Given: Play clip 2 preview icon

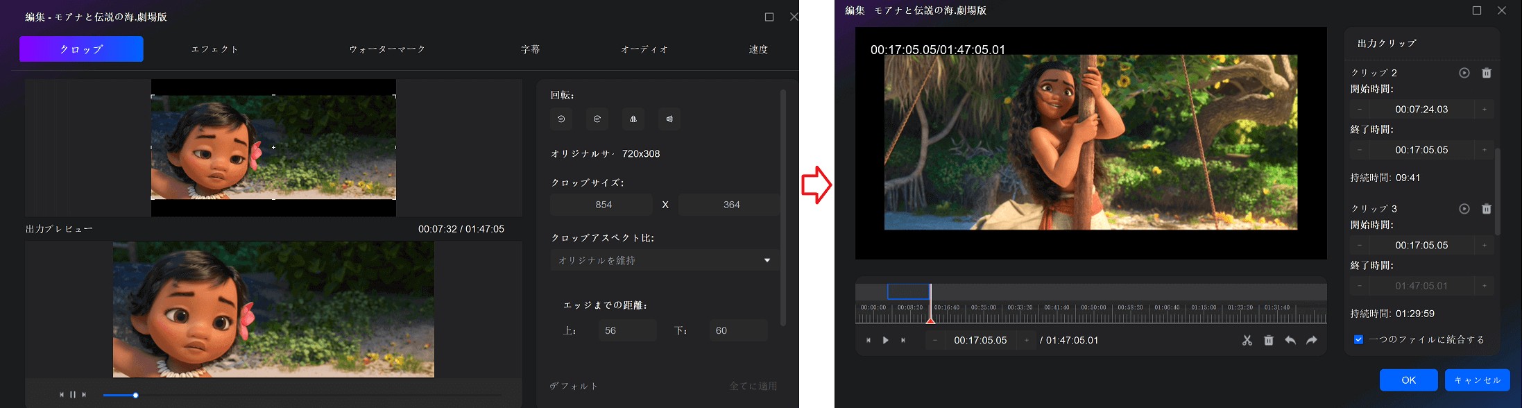Looking at the screenshot, I should click(1464, 73).
